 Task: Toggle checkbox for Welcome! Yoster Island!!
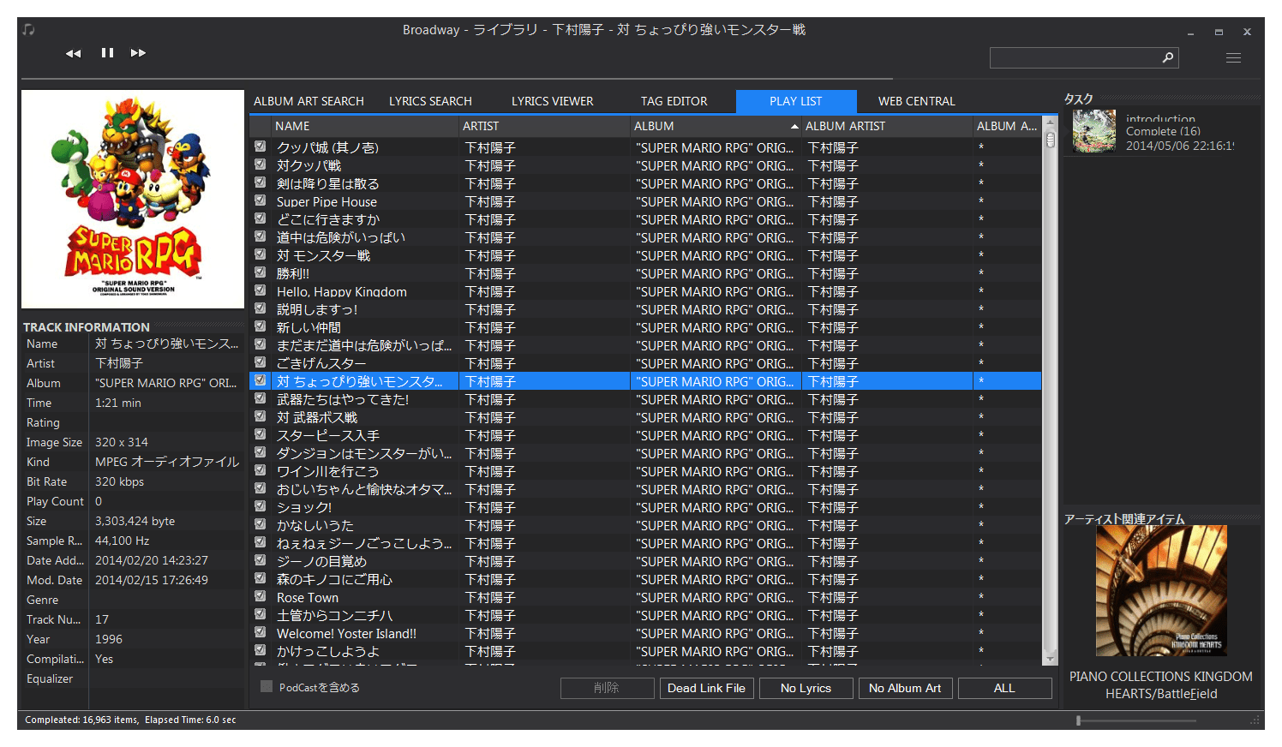point(261,632)
